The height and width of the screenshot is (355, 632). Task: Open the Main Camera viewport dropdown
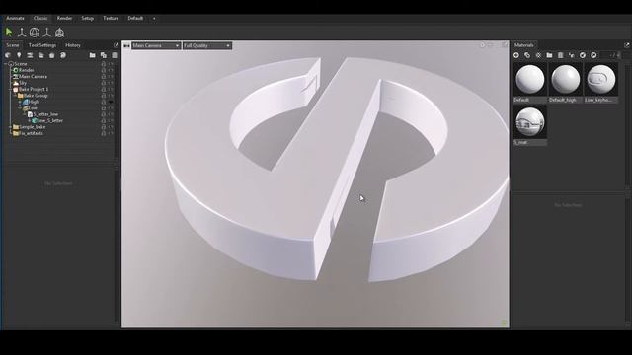pos(156,46)
